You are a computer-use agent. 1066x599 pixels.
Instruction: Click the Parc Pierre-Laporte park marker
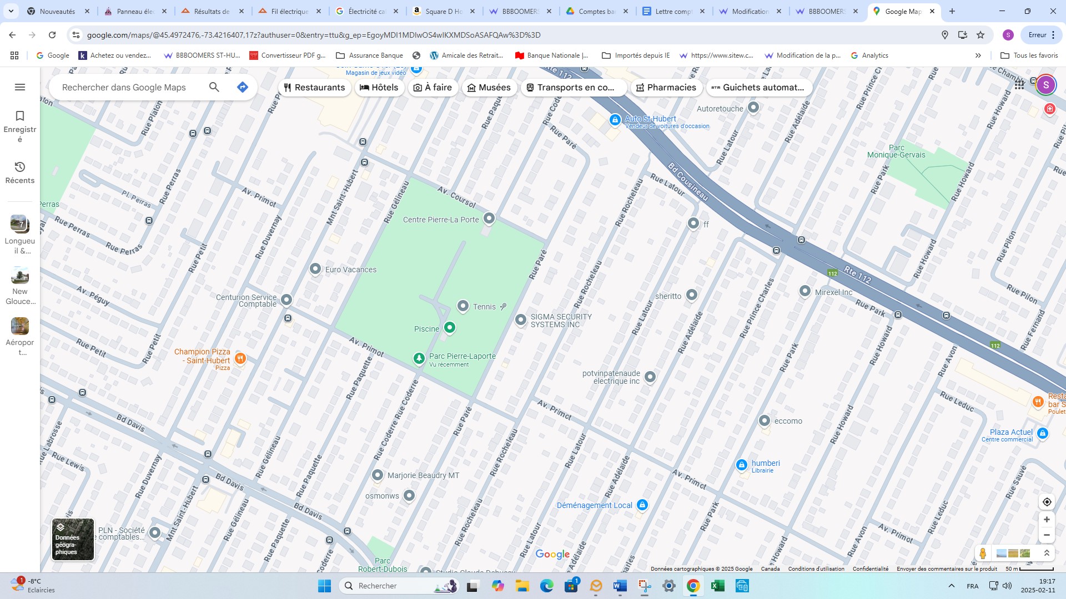419,359
